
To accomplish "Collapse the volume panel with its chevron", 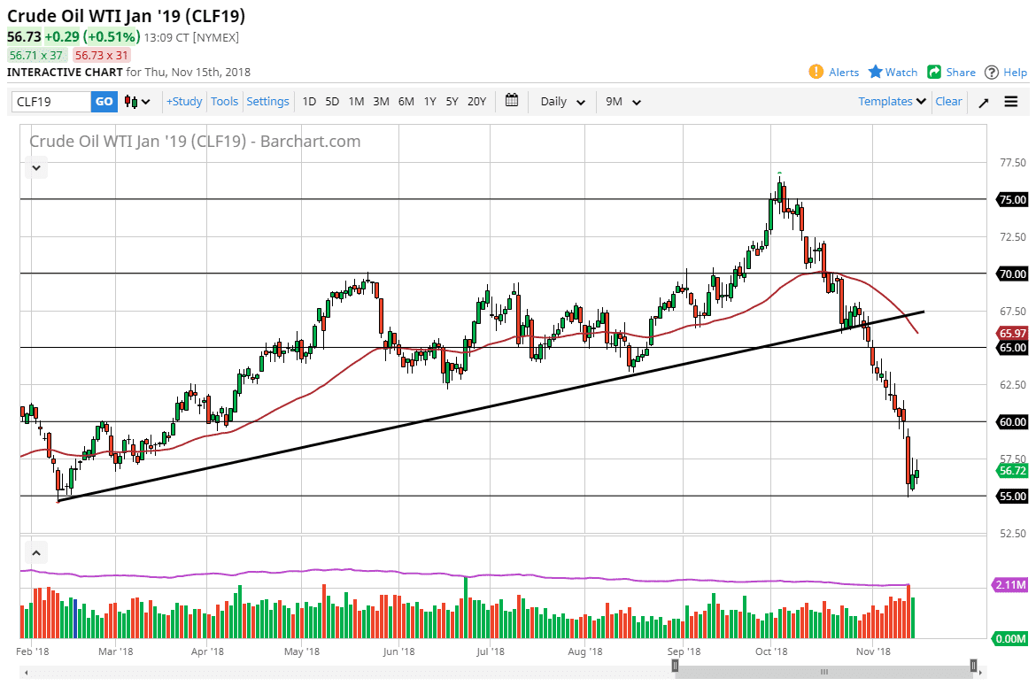I will [x=35, y=551].
